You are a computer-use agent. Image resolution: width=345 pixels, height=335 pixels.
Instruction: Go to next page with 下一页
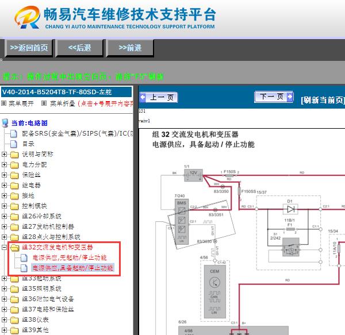point(274,97)
